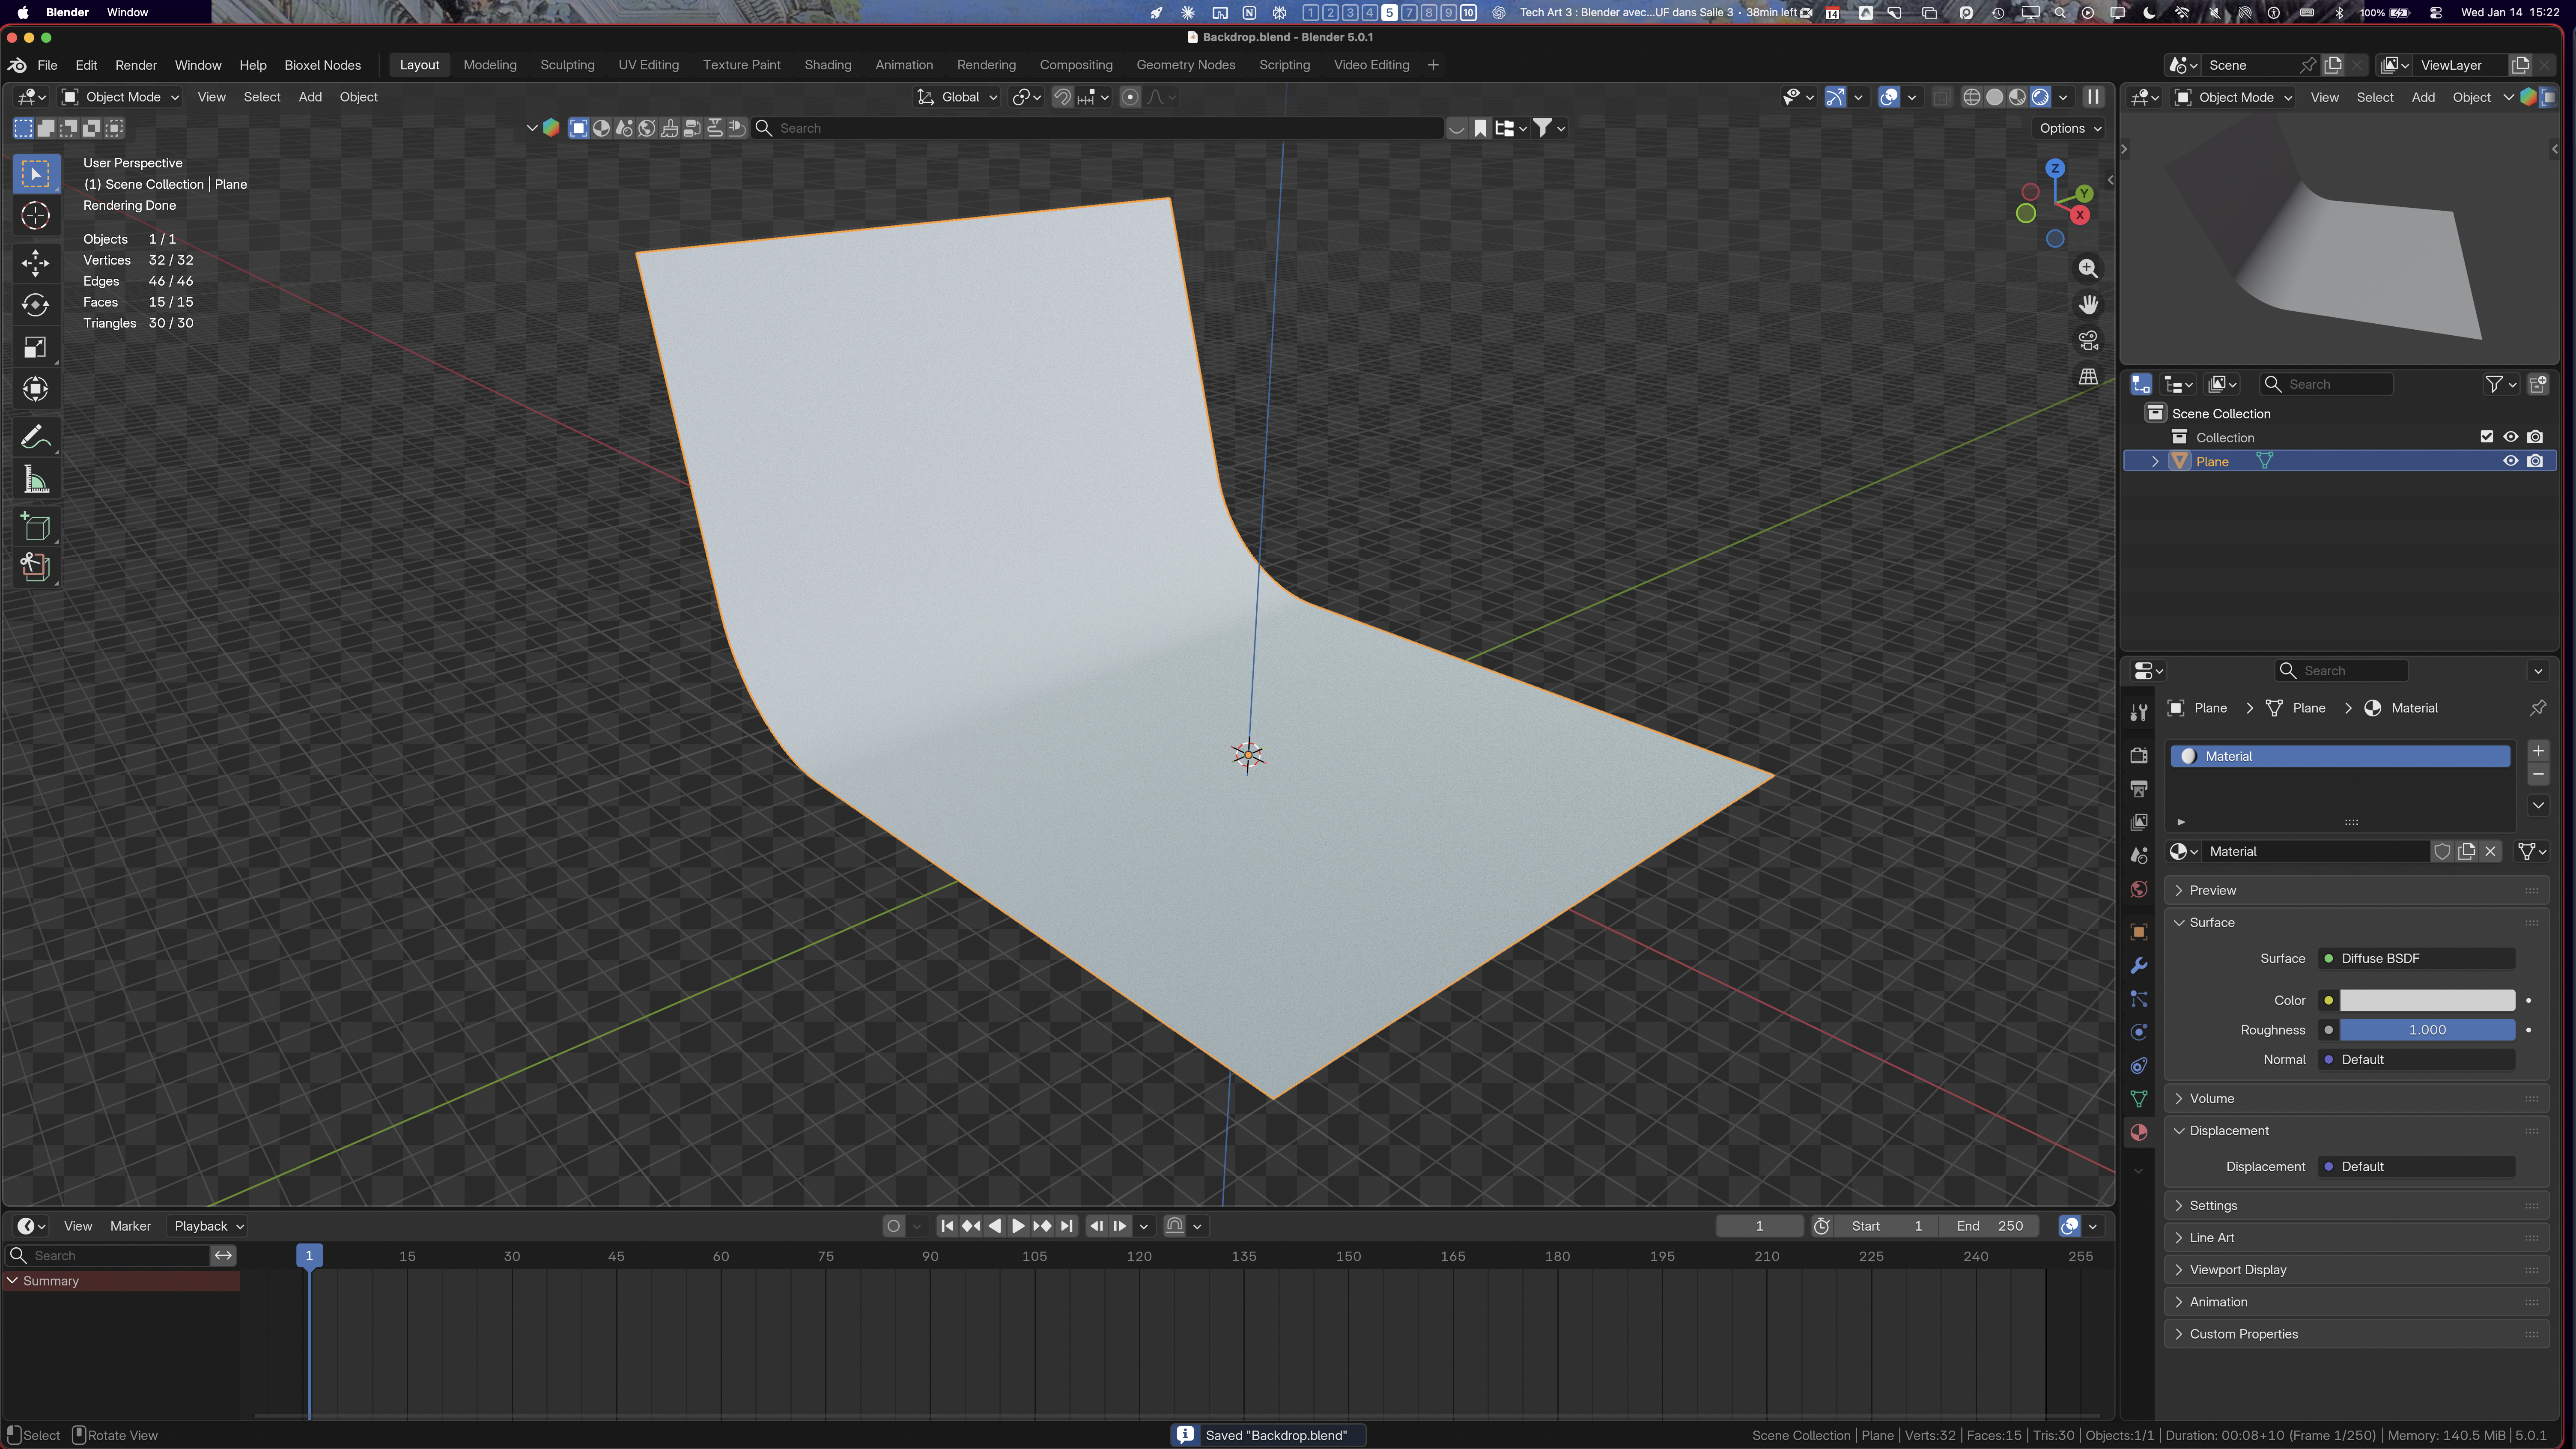Click the End frame field
This screenshot has height=1449, width=2576.
point(1989,1226)
